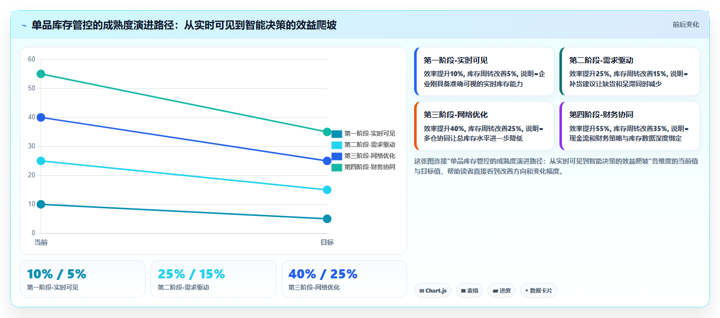Click the 表格 tag icon
Screen dimensions: 720x318
point(463,291)
